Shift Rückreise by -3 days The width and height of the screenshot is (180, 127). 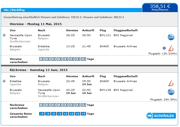tap(48, 105)
